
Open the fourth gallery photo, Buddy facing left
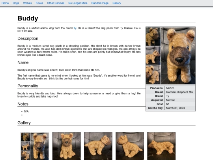pos(130,146)
